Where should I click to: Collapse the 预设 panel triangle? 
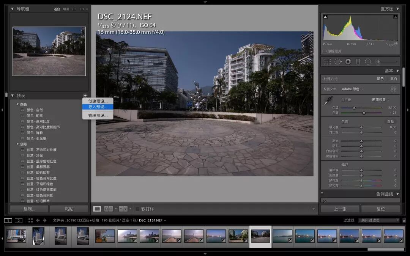click(12, 96)
